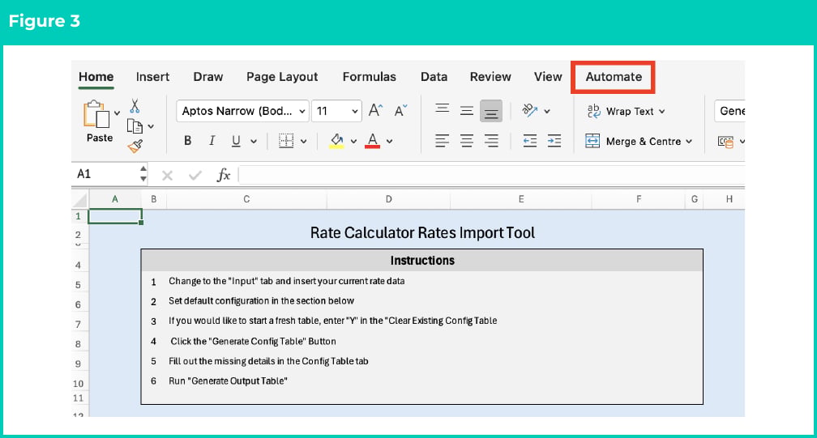Click the Cut scissors icon
817x438 pixels.
click(135, 106)
